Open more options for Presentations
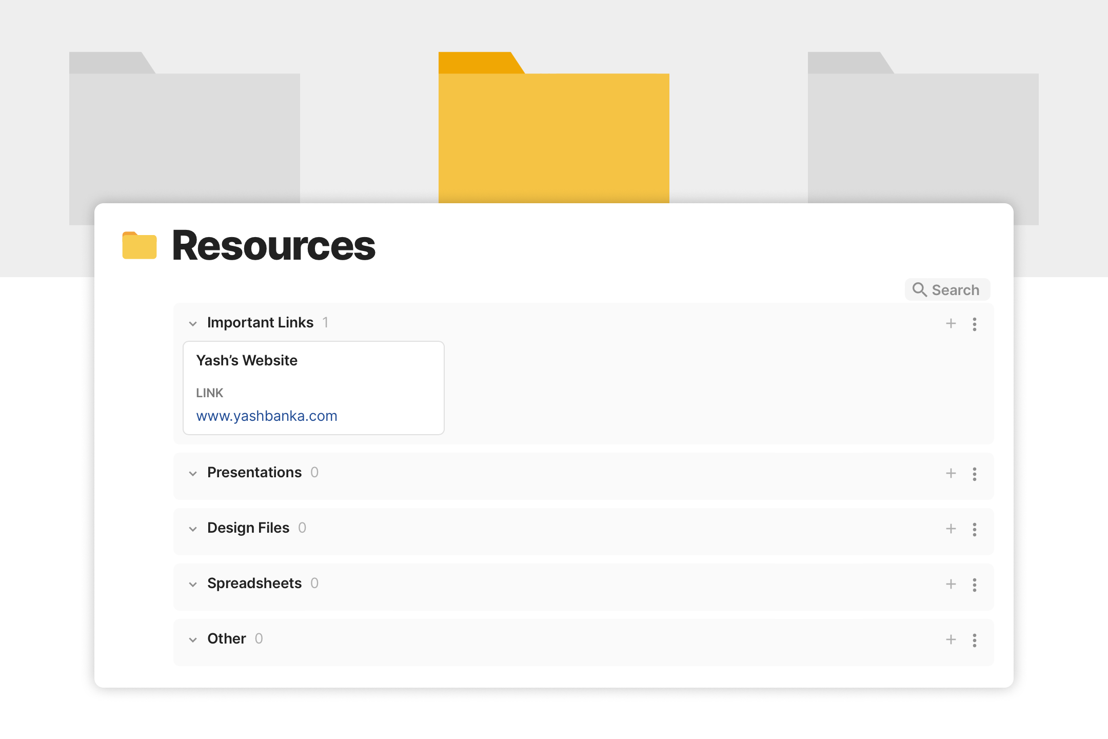Viewport: 1108px width, 739px height. [x=975, y=474]
